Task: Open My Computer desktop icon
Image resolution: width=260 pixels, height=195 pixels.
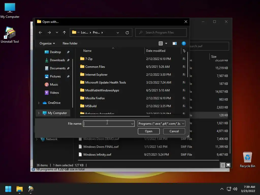Action: point(10,11)
